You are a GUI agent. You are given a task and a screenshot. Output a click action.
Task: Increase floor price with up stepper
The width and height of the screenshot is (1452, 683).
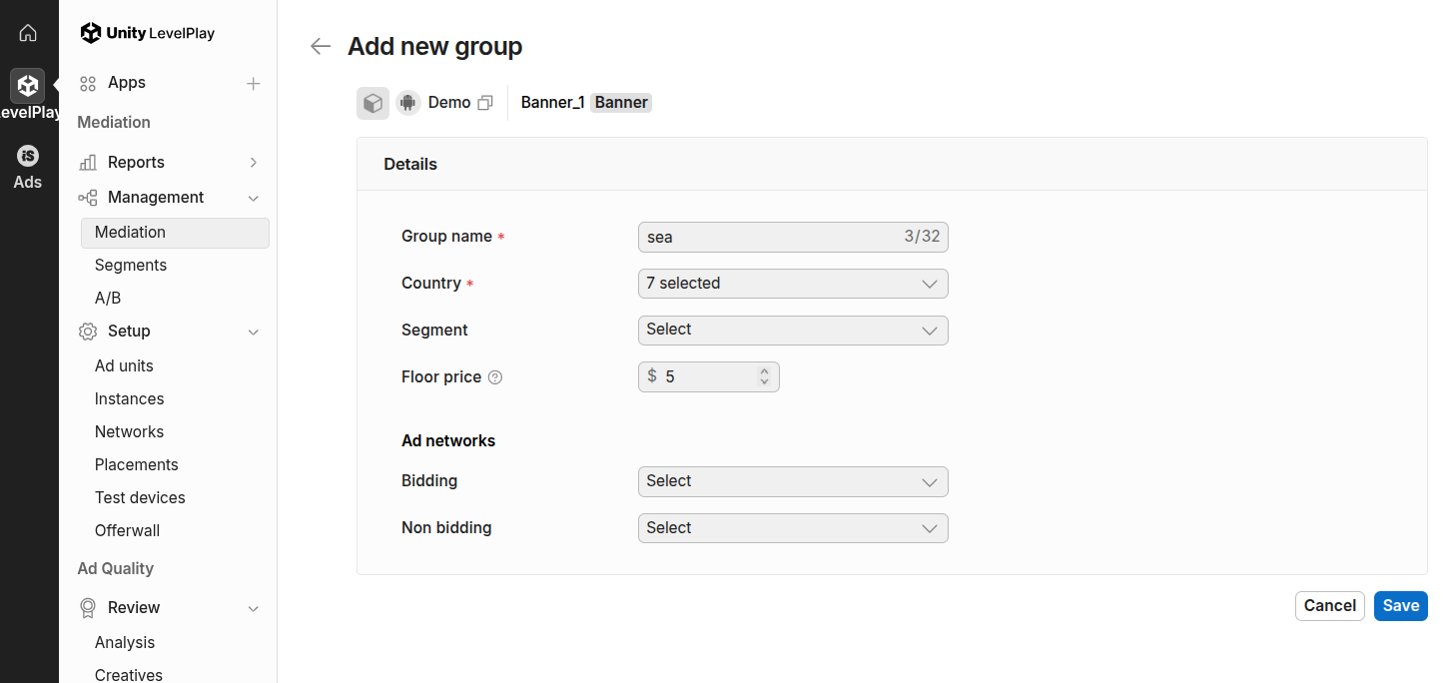[x=764, y=371]
